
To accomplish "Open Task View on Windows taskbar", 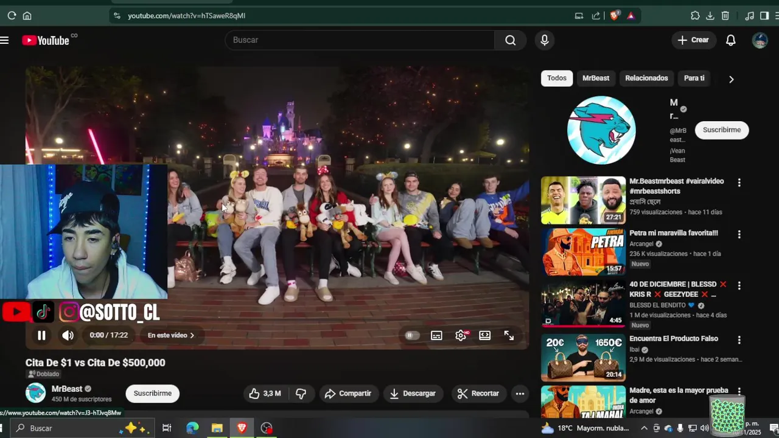I will pyautogui.click(x=167, y=428).
